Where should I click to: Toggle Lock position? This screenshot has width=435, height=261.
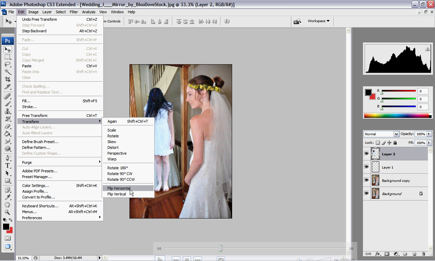[389, 143]
